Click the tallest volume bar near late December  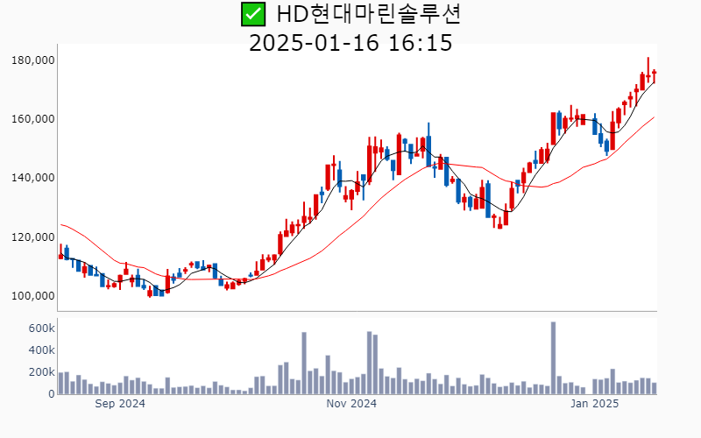(x=553, y=358)
